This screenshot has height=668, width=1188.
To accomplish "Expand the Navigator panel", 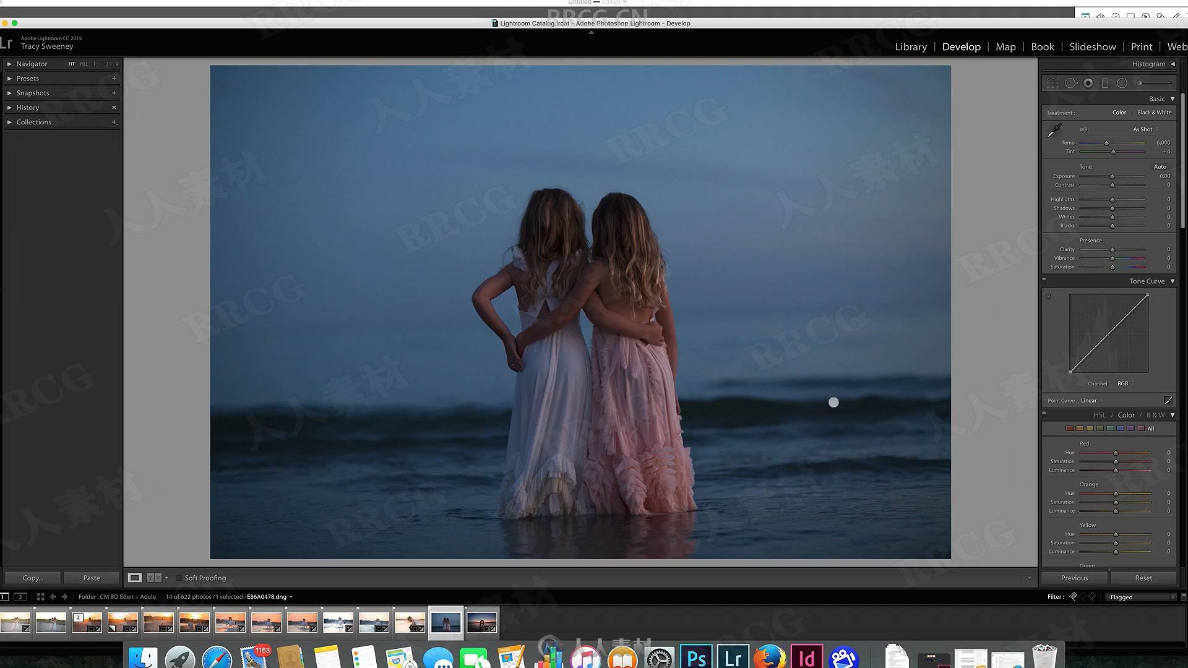I will [x=9, y=64].
